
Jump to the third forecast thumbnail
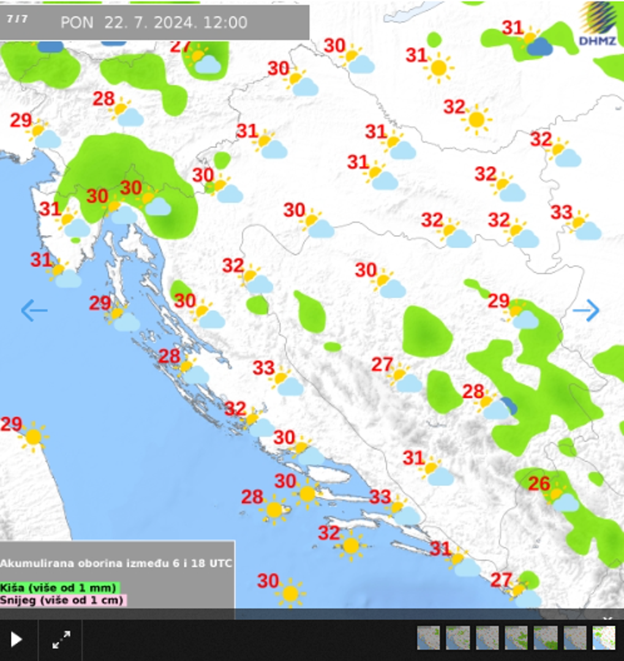click(487, 638)
